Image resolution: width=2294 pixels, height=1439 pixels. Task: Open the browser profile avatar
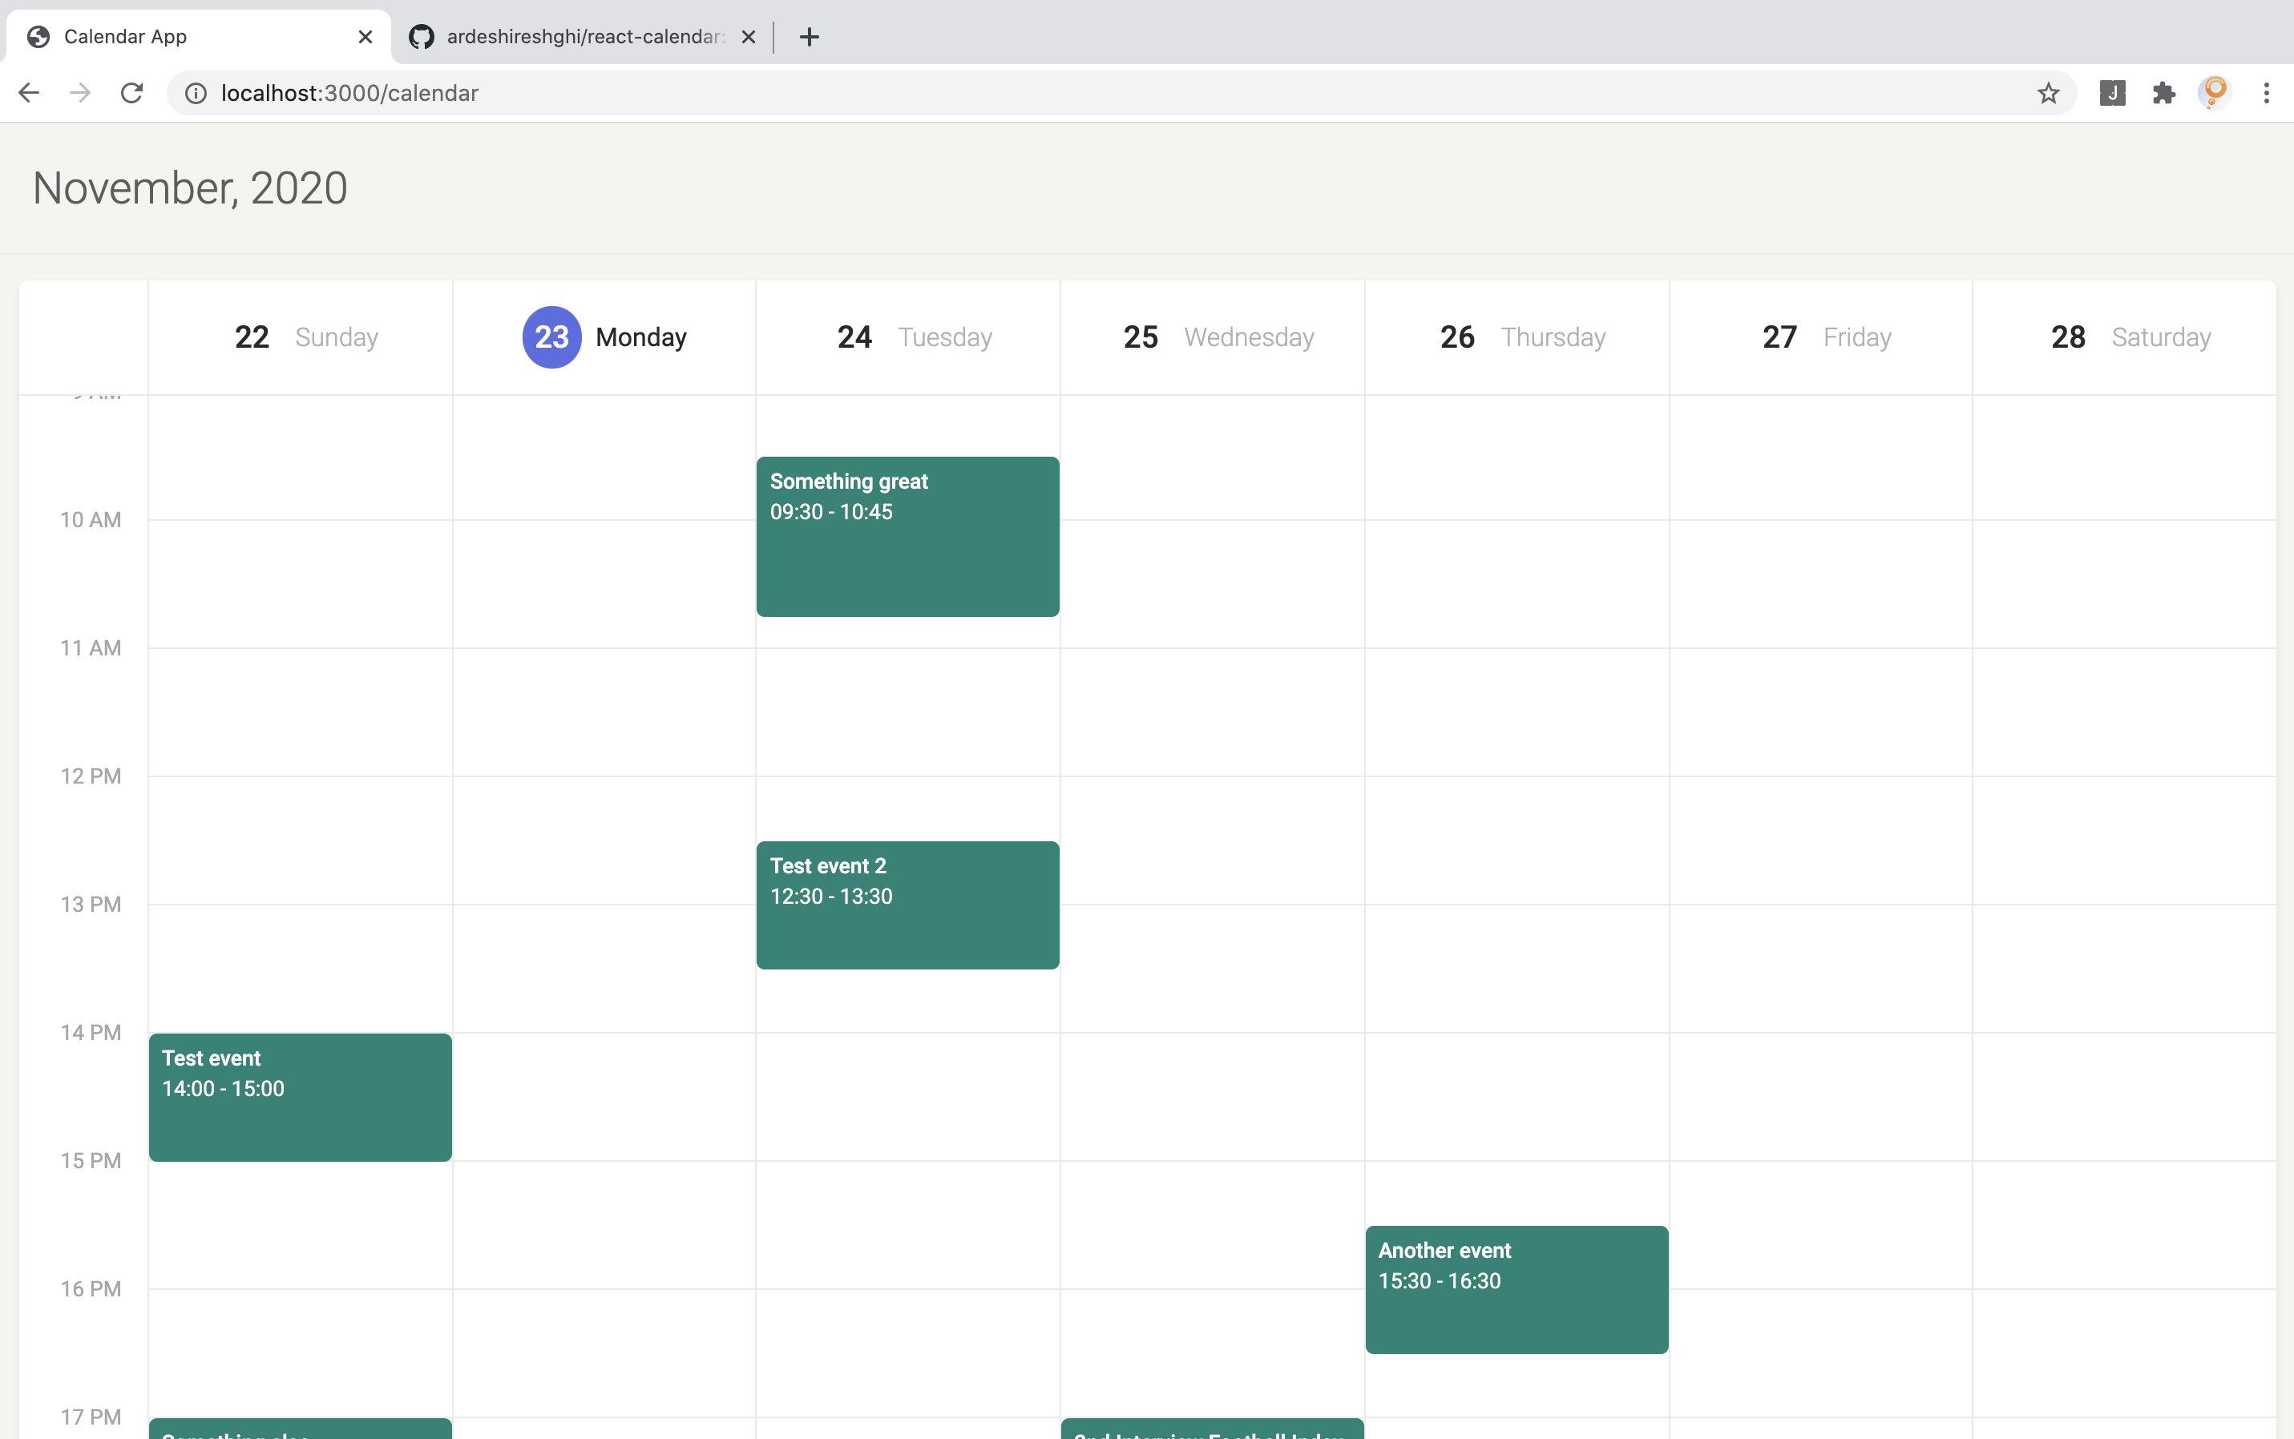point(2215,92)
